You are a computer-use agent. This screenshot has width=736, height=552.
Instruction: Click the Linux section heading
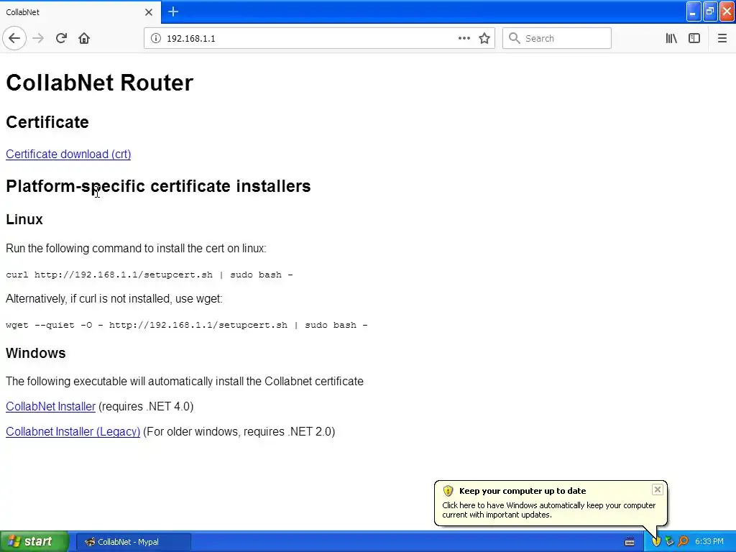pos(24,219)
